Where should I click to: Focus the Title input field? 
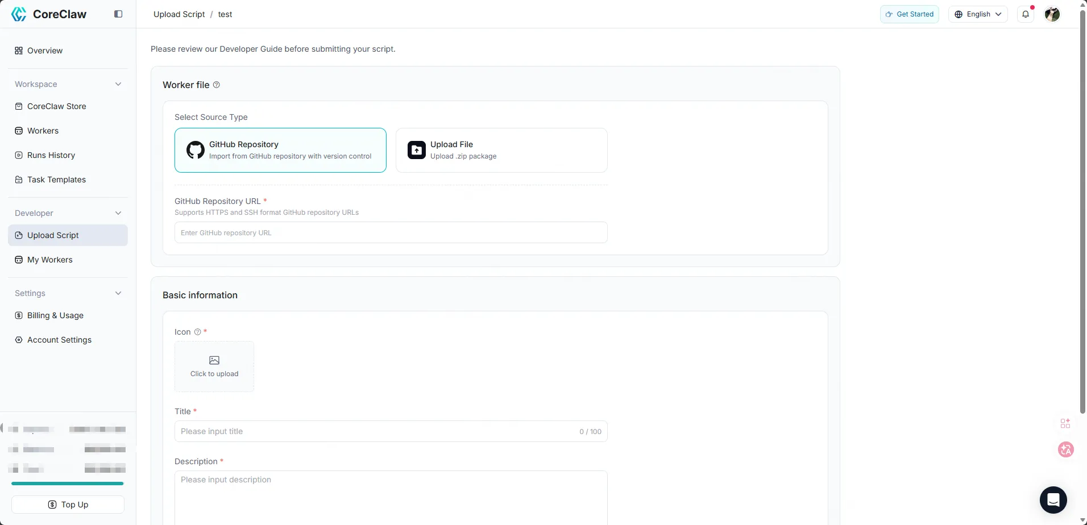(x=391, y=431)
